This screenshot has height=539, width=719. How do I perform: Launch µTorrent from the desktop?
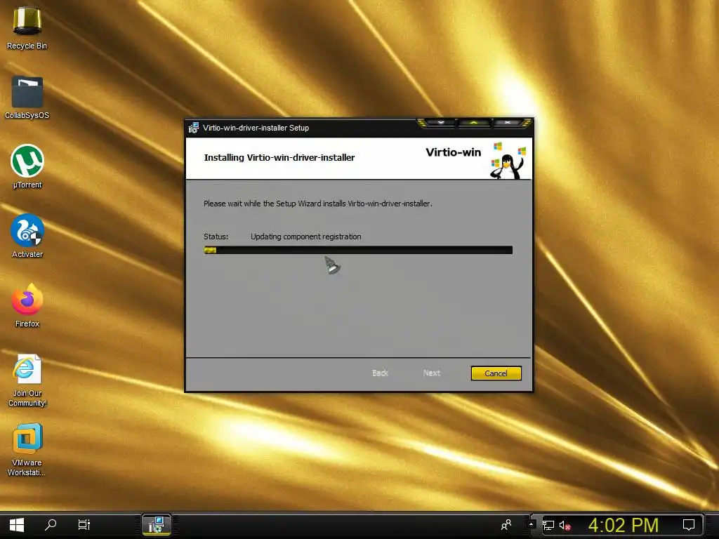click(27, 167)
